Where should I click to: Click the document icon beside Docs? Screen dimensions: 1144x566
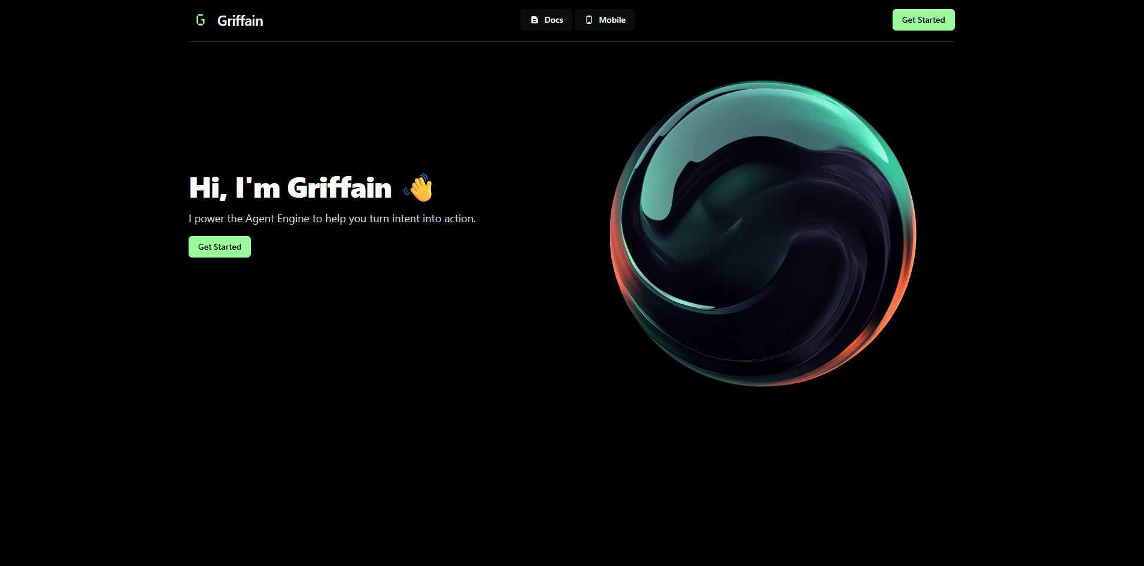(535, 20)
